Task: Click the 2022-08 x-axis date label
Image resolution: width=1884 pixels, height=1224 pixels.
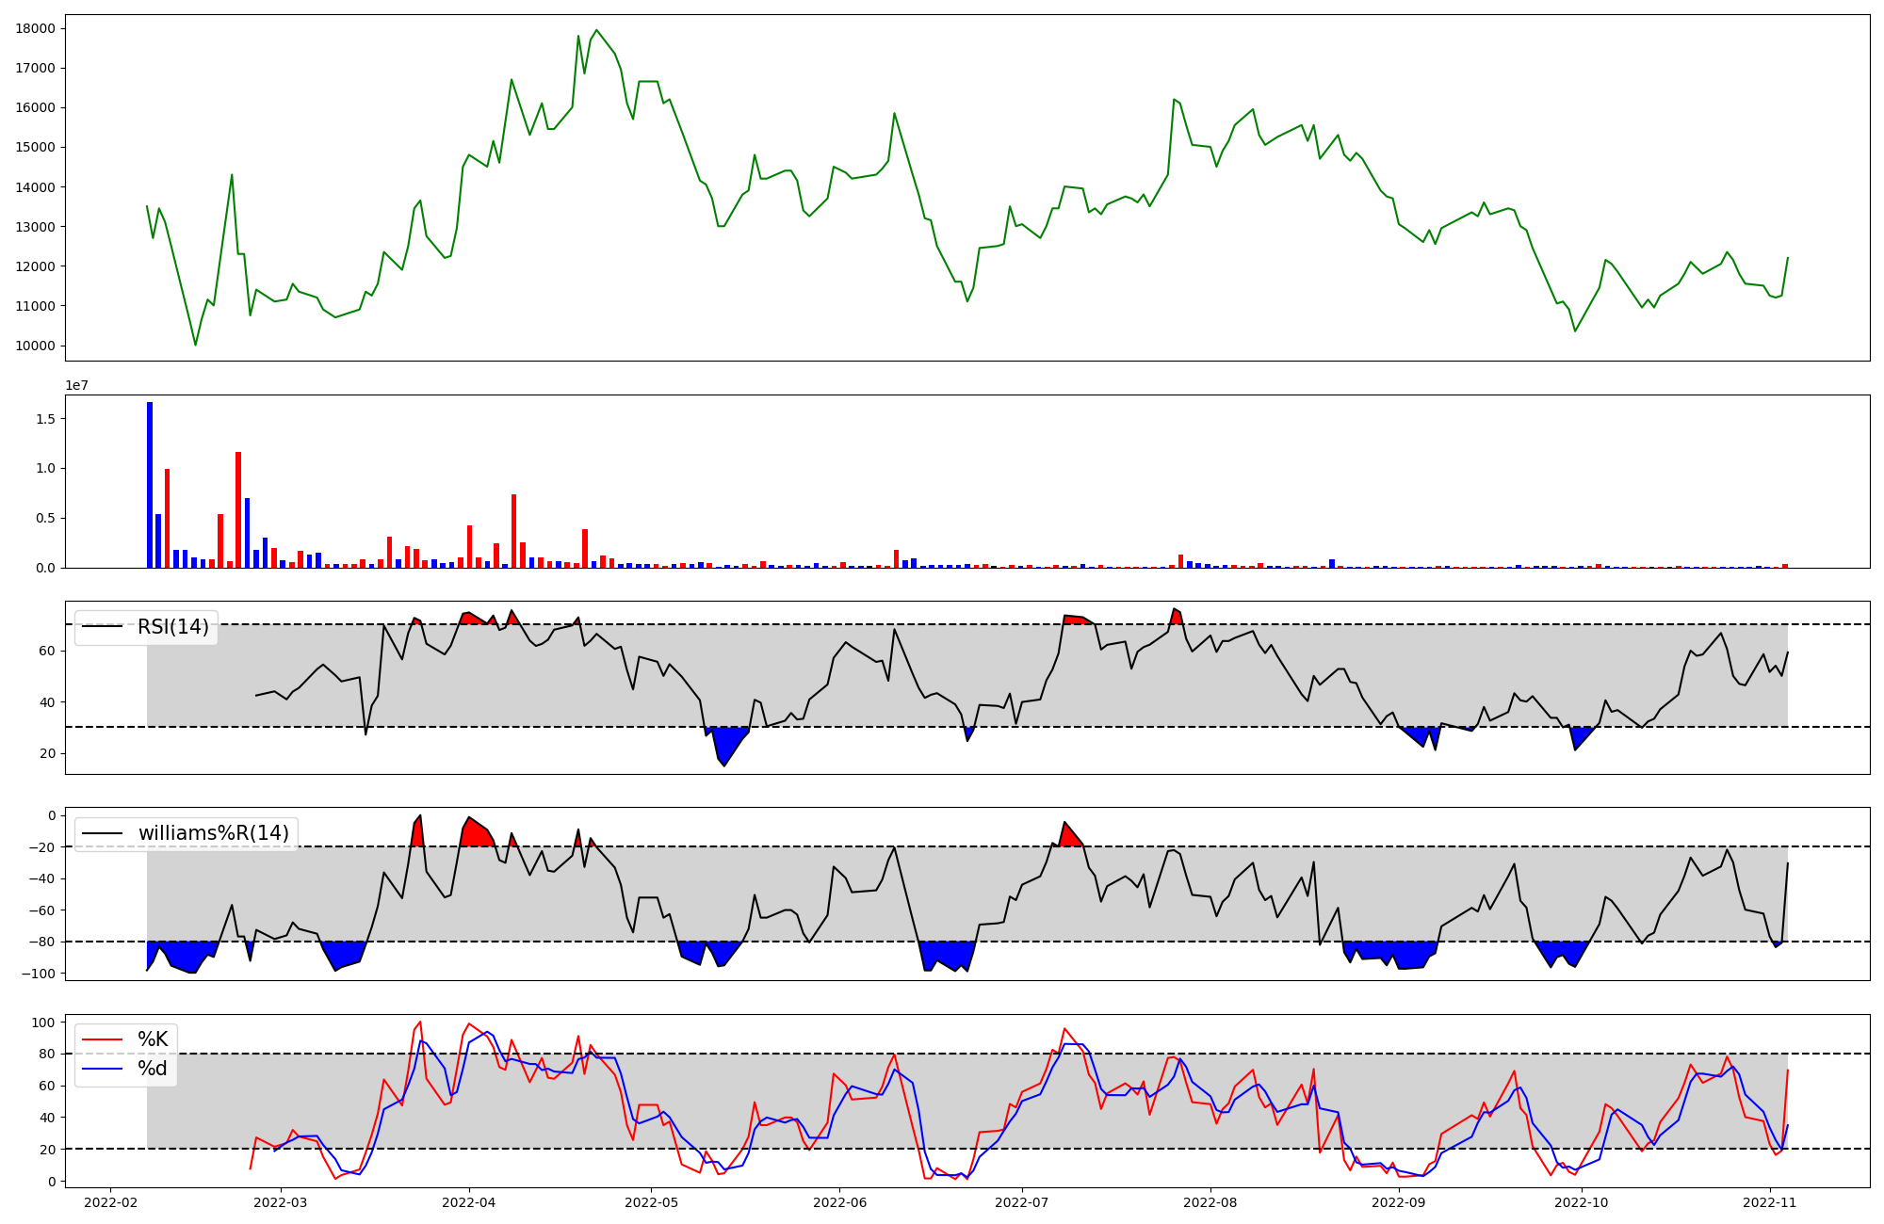Action: (1210, 1202)
